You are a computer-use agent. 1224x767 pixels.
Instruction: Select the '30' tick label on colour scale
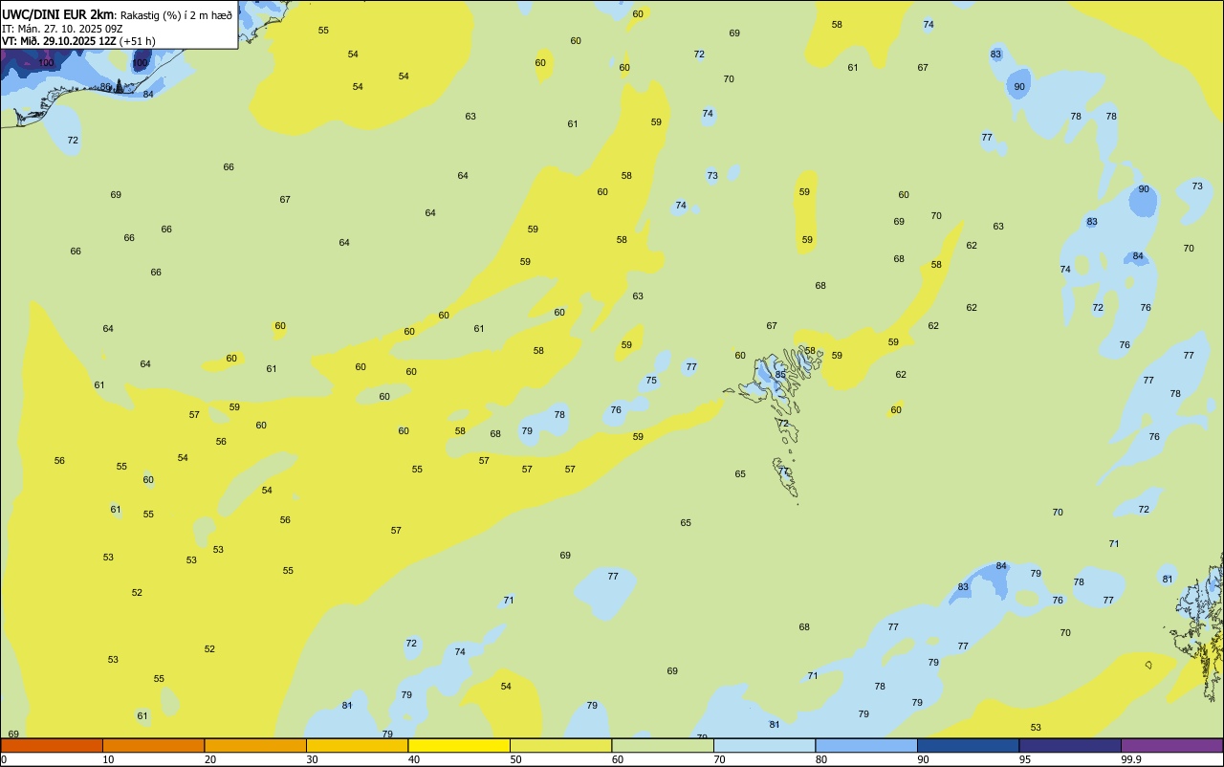click(312, 759)
